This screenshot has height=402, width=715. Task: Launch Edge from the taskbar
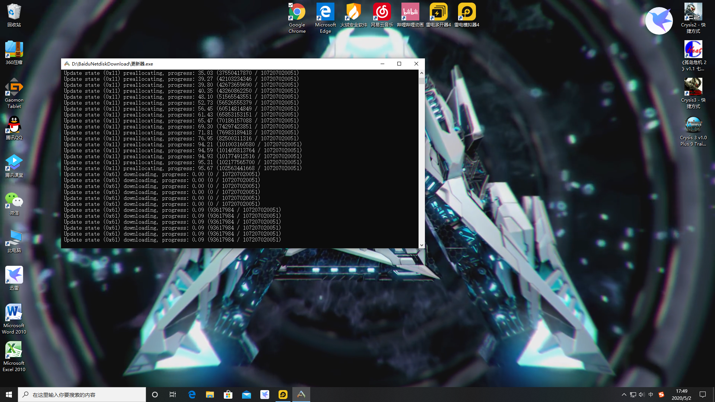pyautogui.click(x=192, y=395)
